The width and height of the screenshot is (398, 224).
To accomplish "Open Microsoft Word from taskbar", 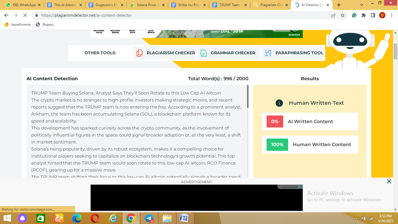I will [x=184, y=218].
